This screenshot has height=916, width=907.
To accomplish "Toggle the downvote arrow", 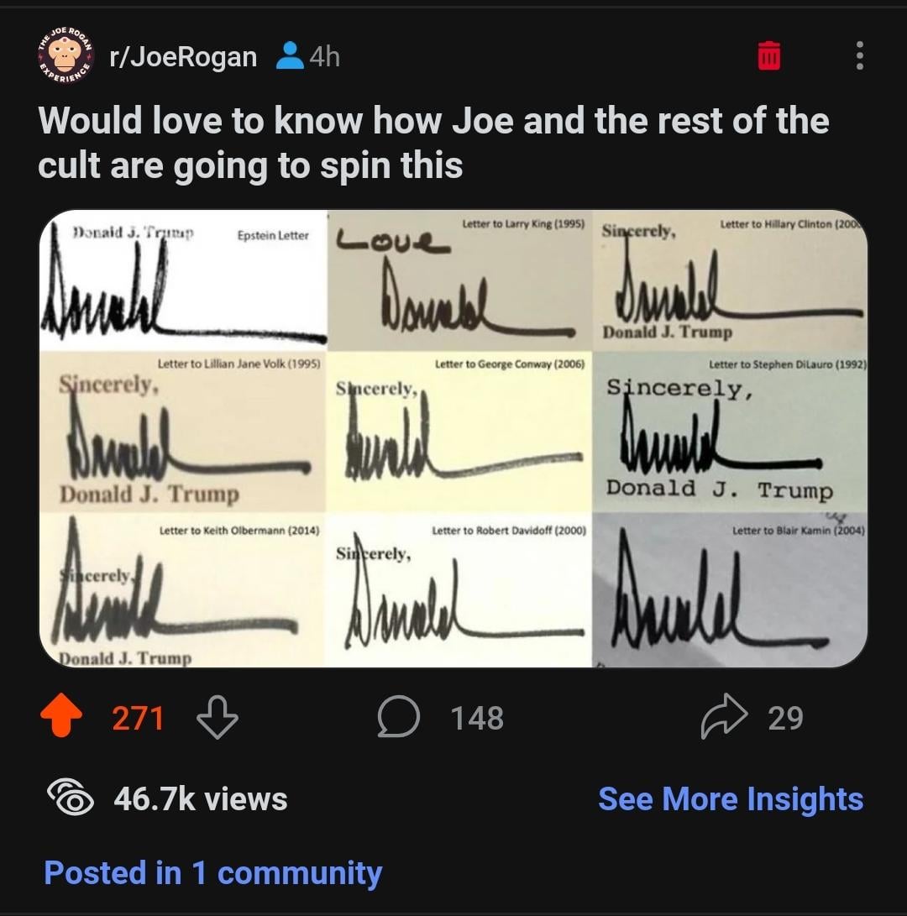I will pyautogui.click(x=218, y=717).
